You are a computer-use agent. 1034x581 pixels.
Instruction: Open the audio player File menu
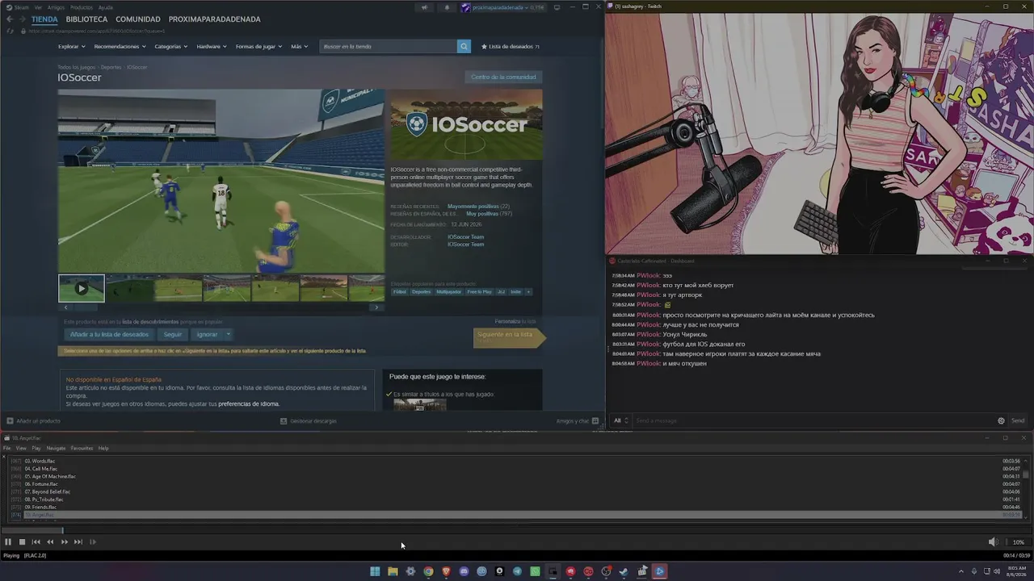click(6, 448)
